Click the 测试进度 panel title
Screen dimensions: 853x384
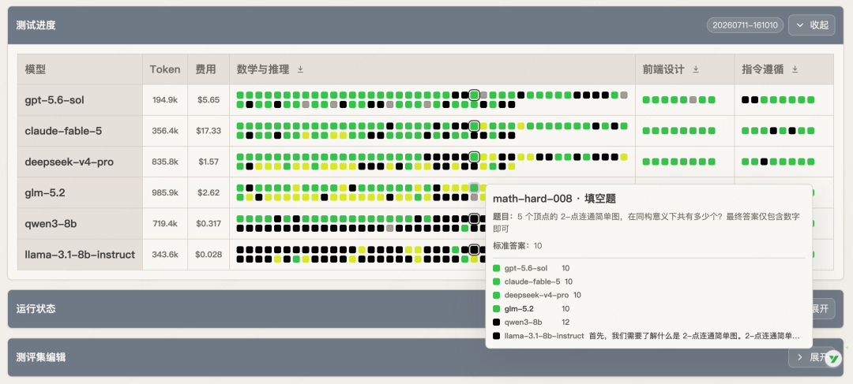tap(36, 25)
